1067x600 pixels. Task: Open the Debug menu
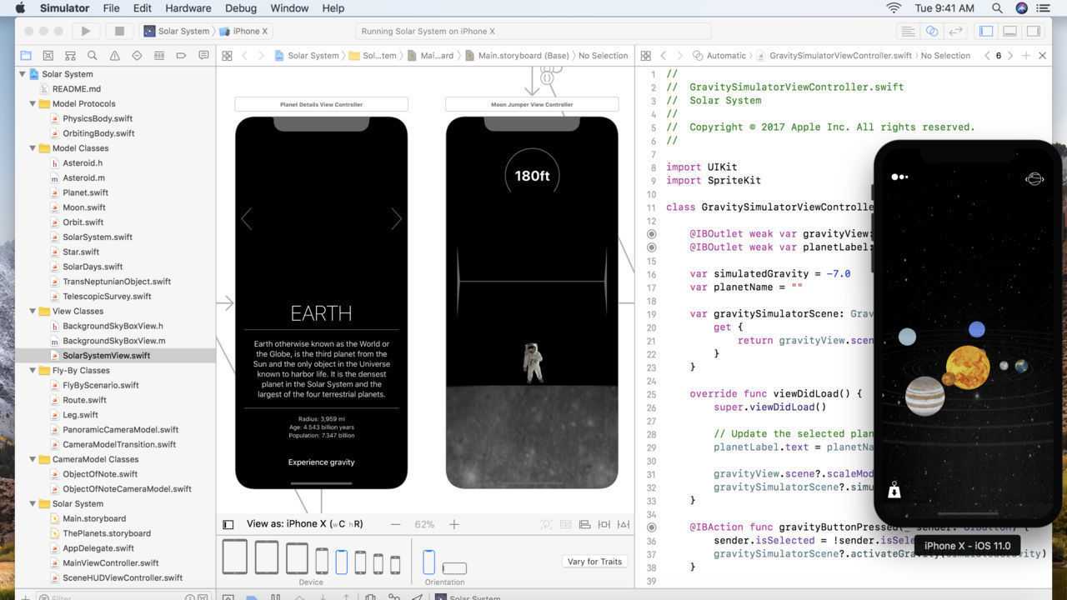click(x=241, y=8)
